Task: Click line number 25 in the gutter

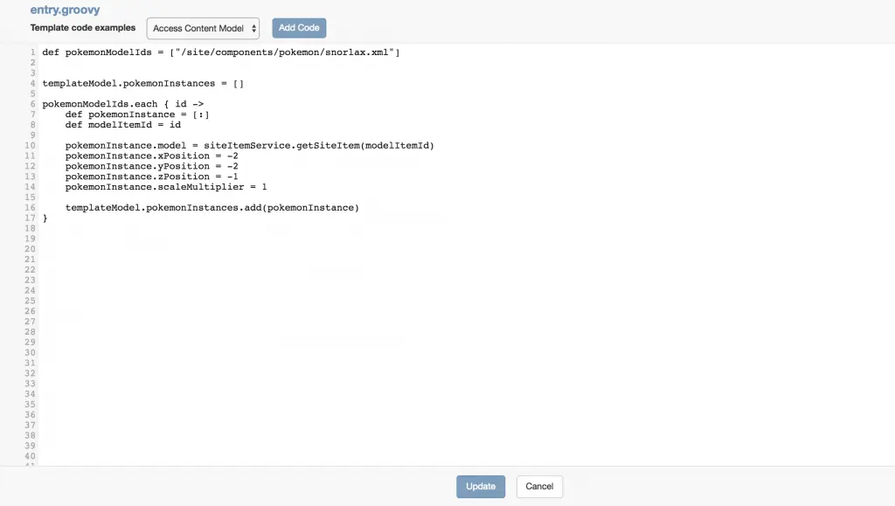Action: tap(31, 301)
